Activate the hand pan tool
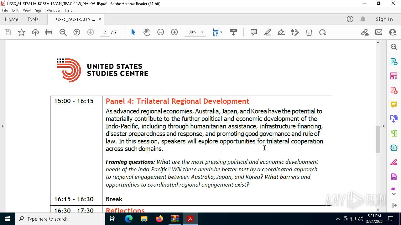The image size is (401, 225). coord(147,32)
